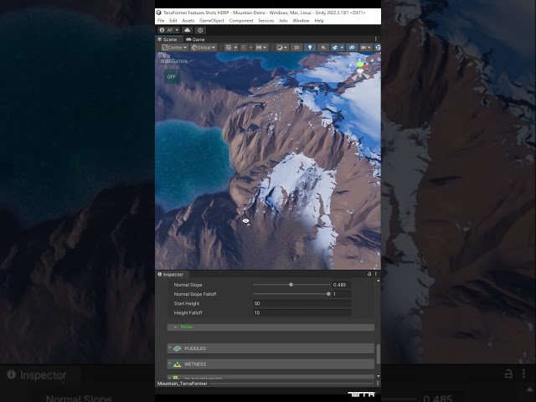
Task: Open the GameObject menu
Action: pyautogui.click(x=212, y=20)
